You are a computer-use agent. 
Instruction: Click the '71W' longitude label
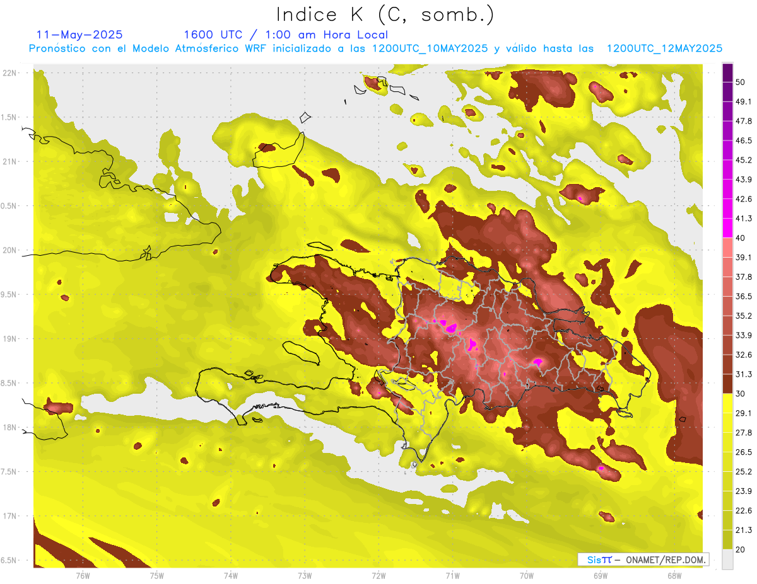click(452, 575)
